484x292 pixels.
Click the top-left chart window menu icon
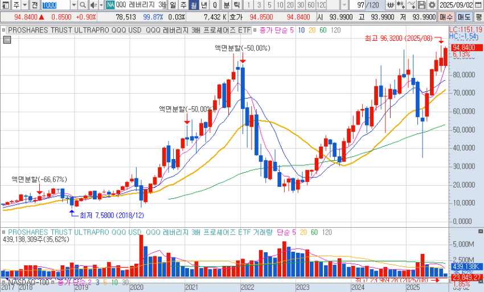tap(5, 5)
